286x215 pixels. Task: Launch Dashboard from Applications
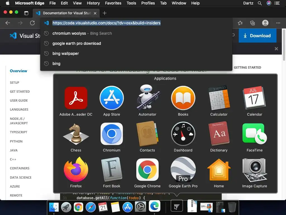tap(183, 134)
